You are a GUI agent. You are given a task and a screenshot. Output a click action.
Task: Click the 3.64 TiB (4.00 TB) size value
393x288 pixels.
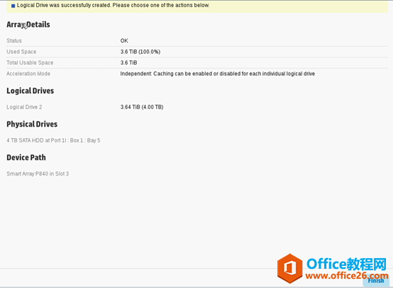[142, 107]
